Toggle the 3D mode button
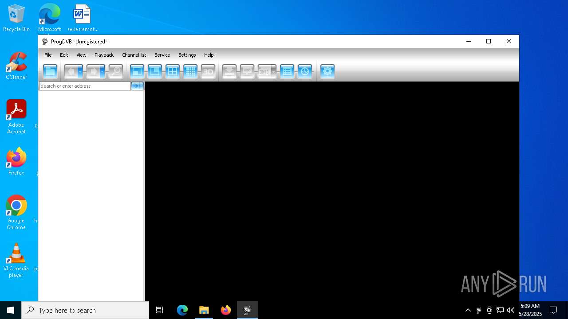The height and width of the screenshot is (319, 568). click(208, 71)
